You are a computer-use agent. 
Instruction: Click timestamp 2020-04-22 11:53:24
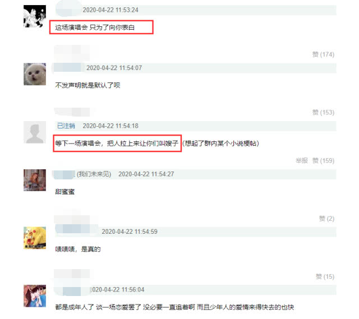(x=111, y=10)
